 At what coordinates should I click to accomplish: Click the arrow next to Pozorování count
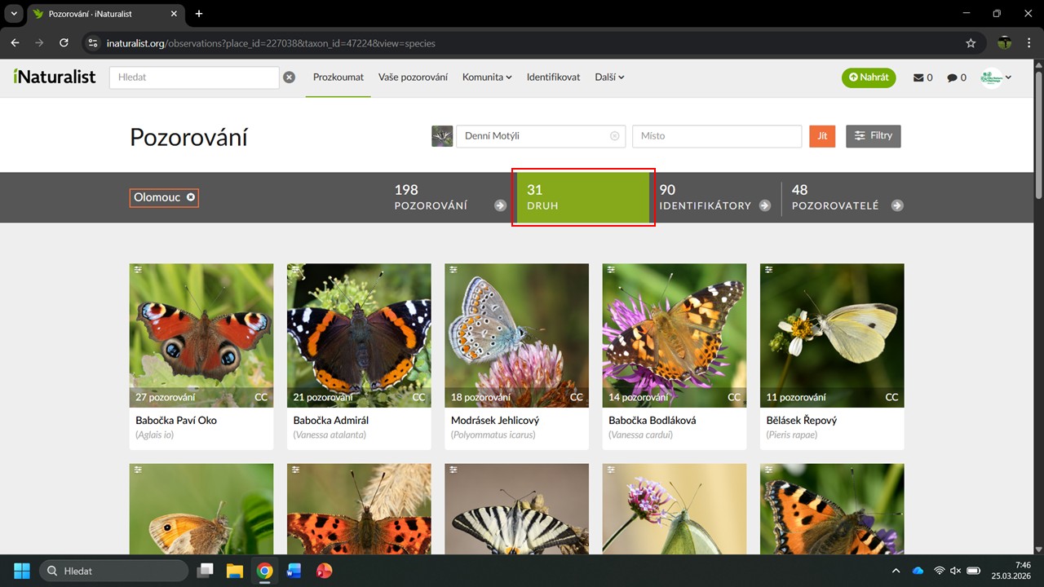pyautogui.click(x=500, y=205)
